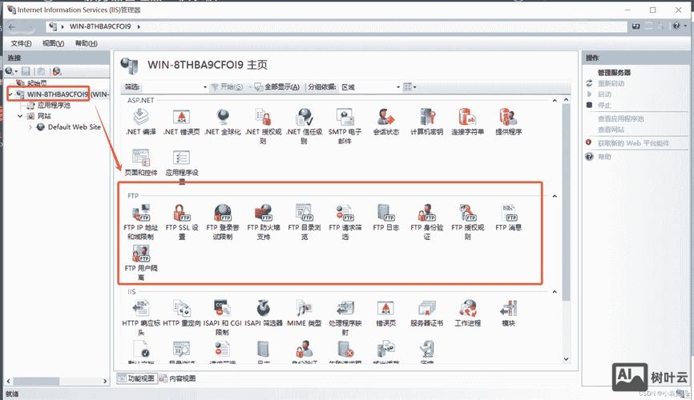The height and width of the screenshot is (400, 694).
Task: Open the 文件(F) menu
Action: (22, 43)
